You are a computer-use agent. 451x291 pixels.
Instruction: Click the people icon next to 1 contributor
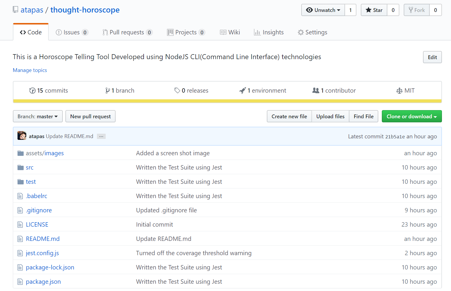coord(316,91)
